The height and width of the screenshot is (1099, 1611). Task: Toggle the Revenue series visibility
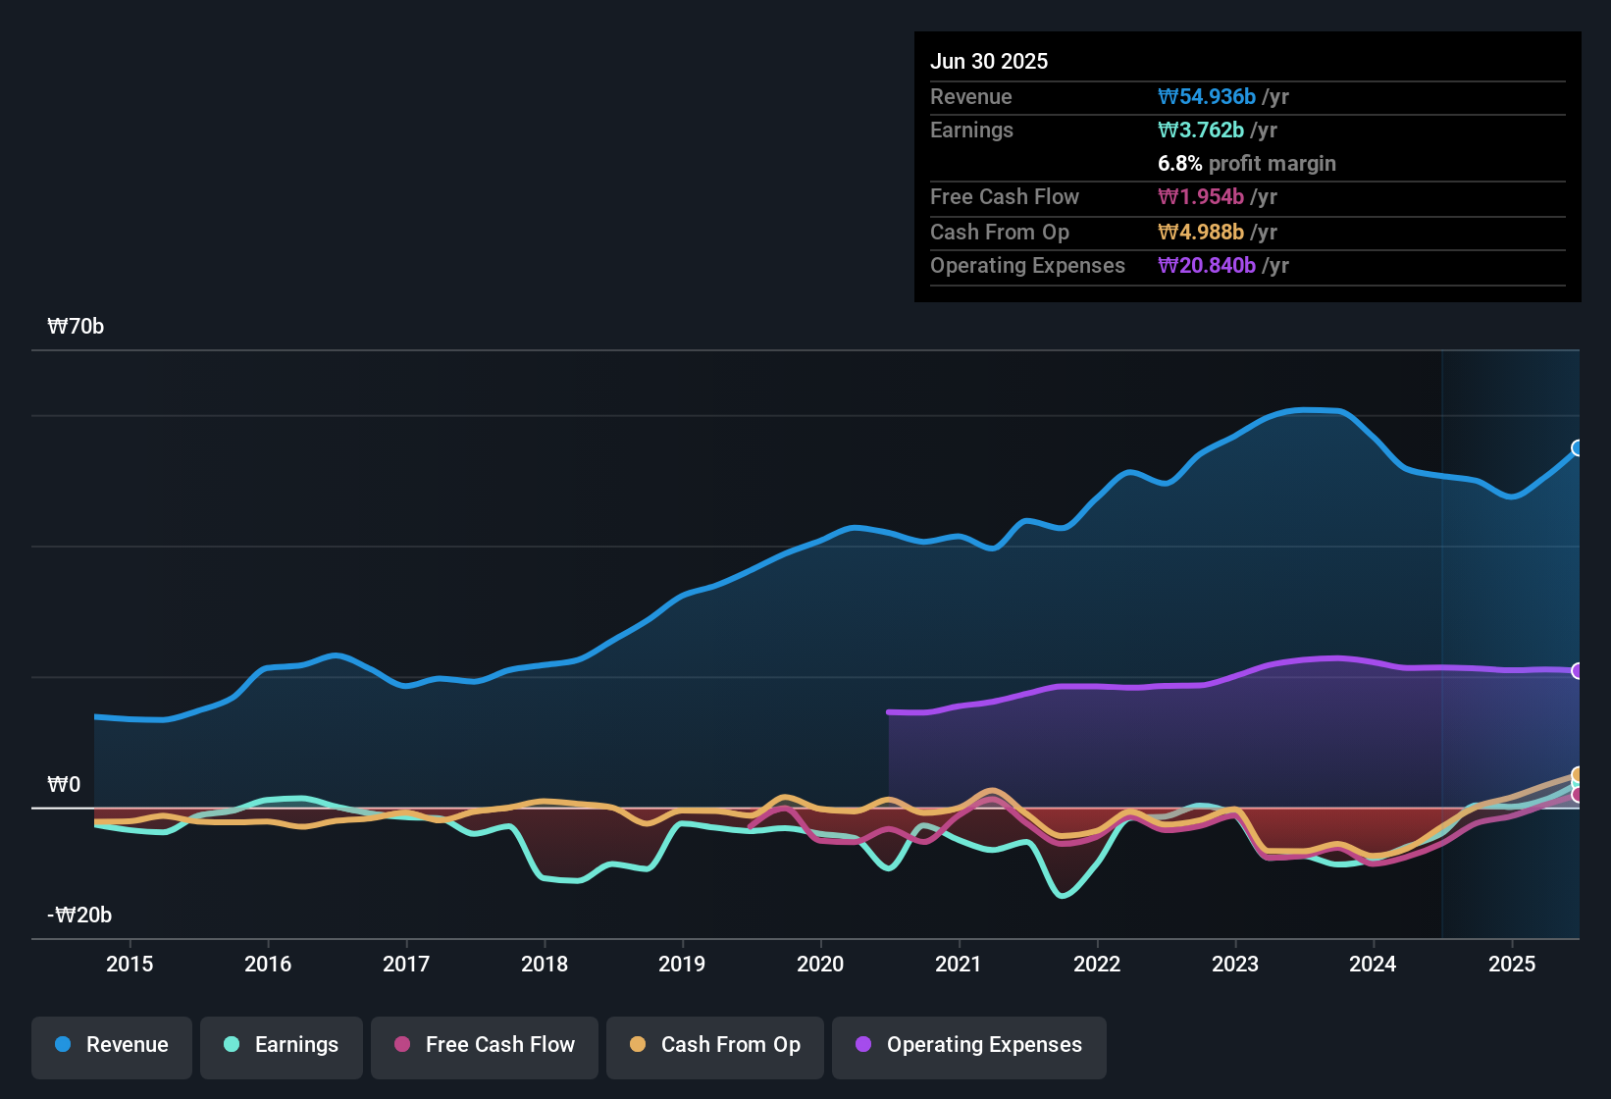(111, 1045)
